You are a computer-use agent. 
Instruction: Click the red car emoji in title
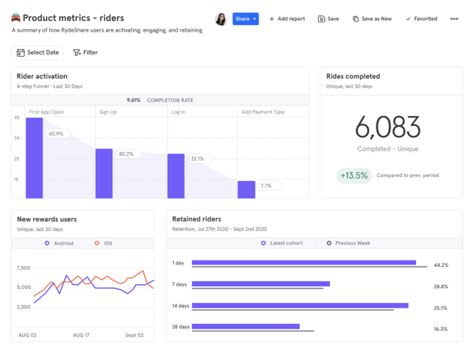(16, 18)
